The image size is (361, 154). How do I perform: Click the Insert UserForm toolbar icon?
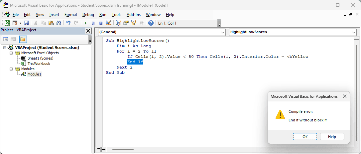(x=15, y=23)
